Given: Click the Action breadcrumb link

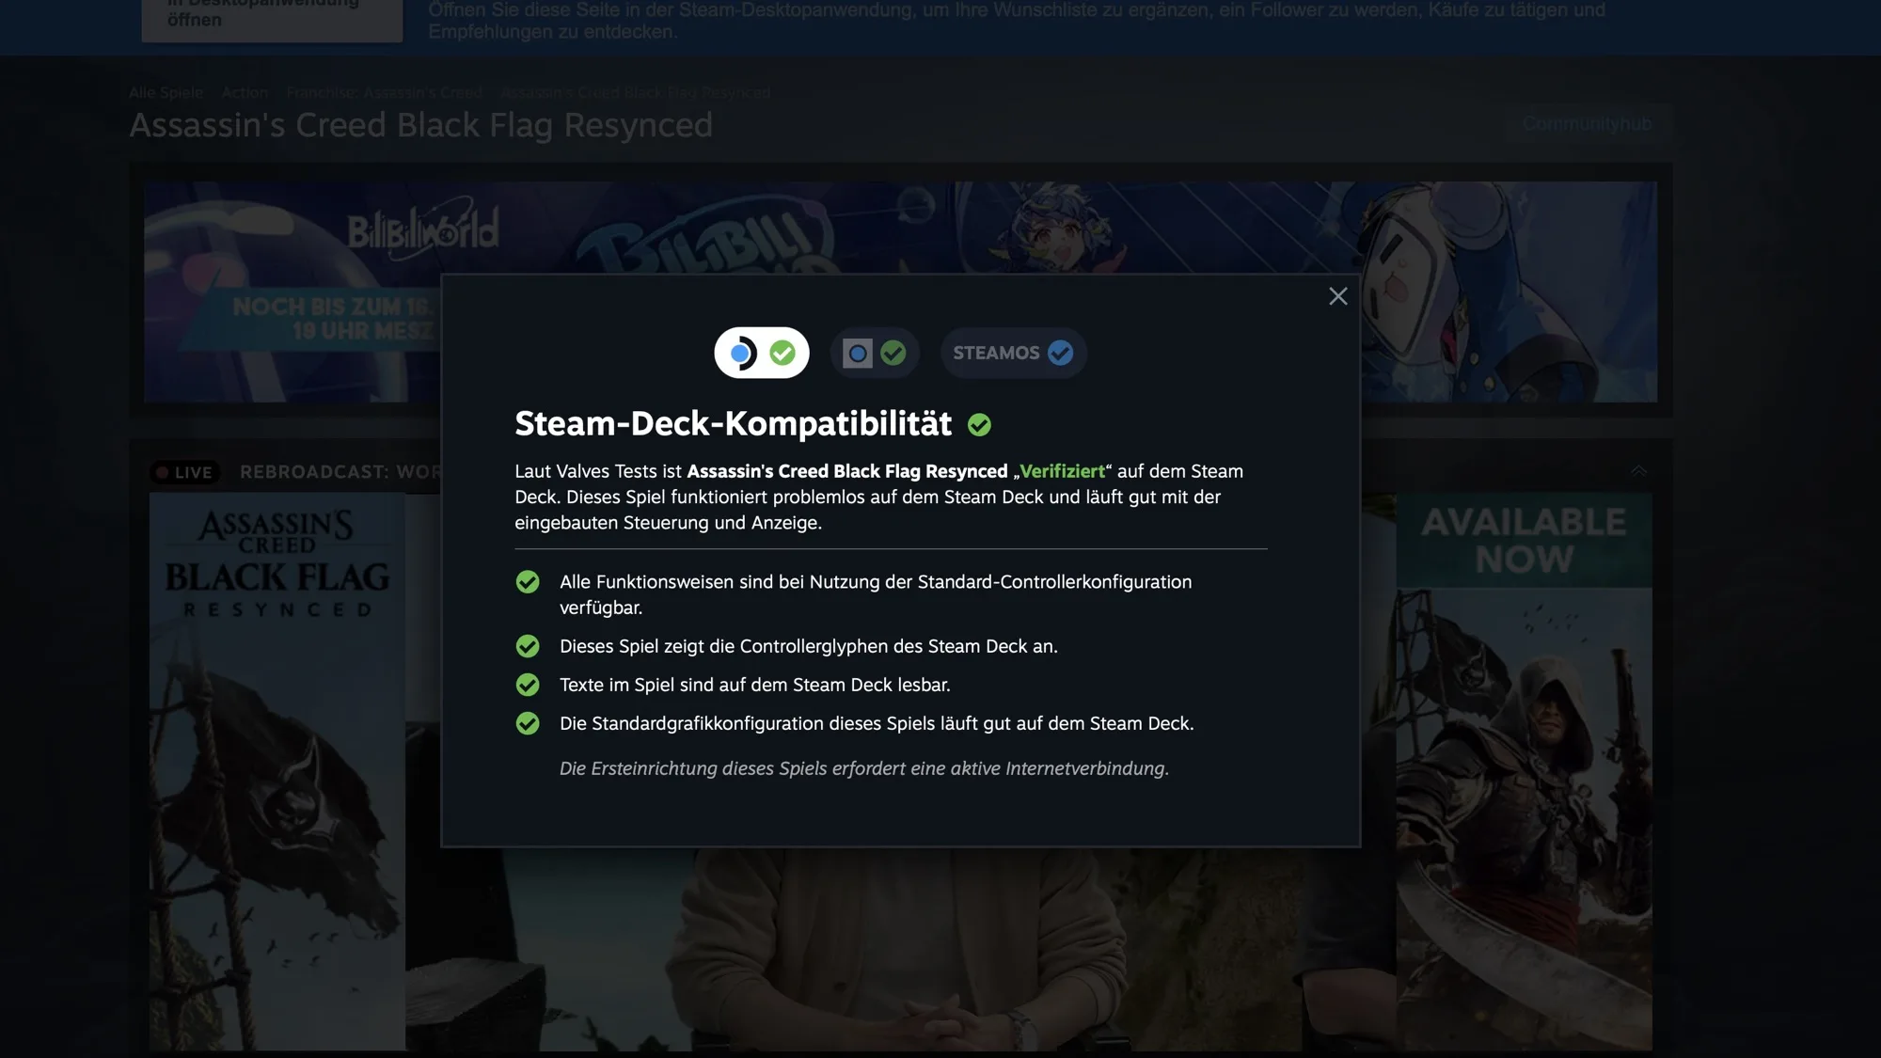Looking at the screenshot, I should click(x=245, y=92).
